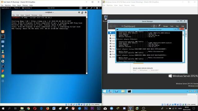Screen dimensions: 198x111
Task: Click the pen recording icon in Kali top bar
Action: 91,8
